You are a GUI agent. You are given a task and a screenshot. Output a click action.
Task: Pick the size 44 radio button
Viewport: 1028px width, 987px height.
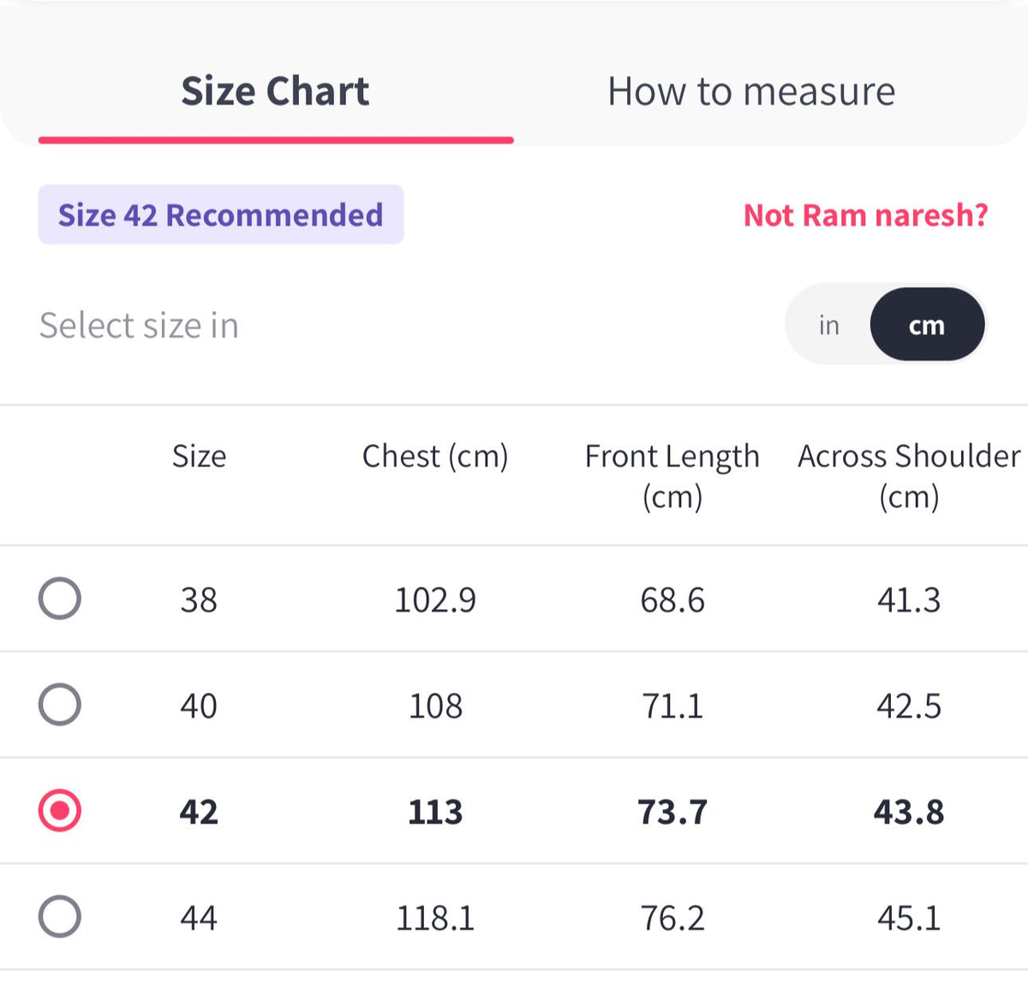tap(60, 917)
